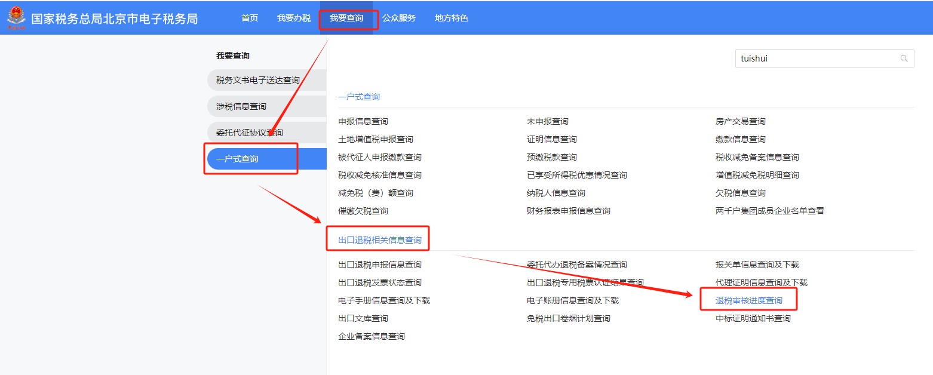The width and height of the screenshot is (933, 375).
Task: Click the search magnifier icon
Action: click(904, 59)
